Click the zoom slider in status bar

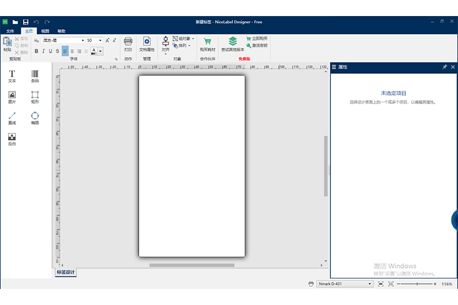pos(417,284)
